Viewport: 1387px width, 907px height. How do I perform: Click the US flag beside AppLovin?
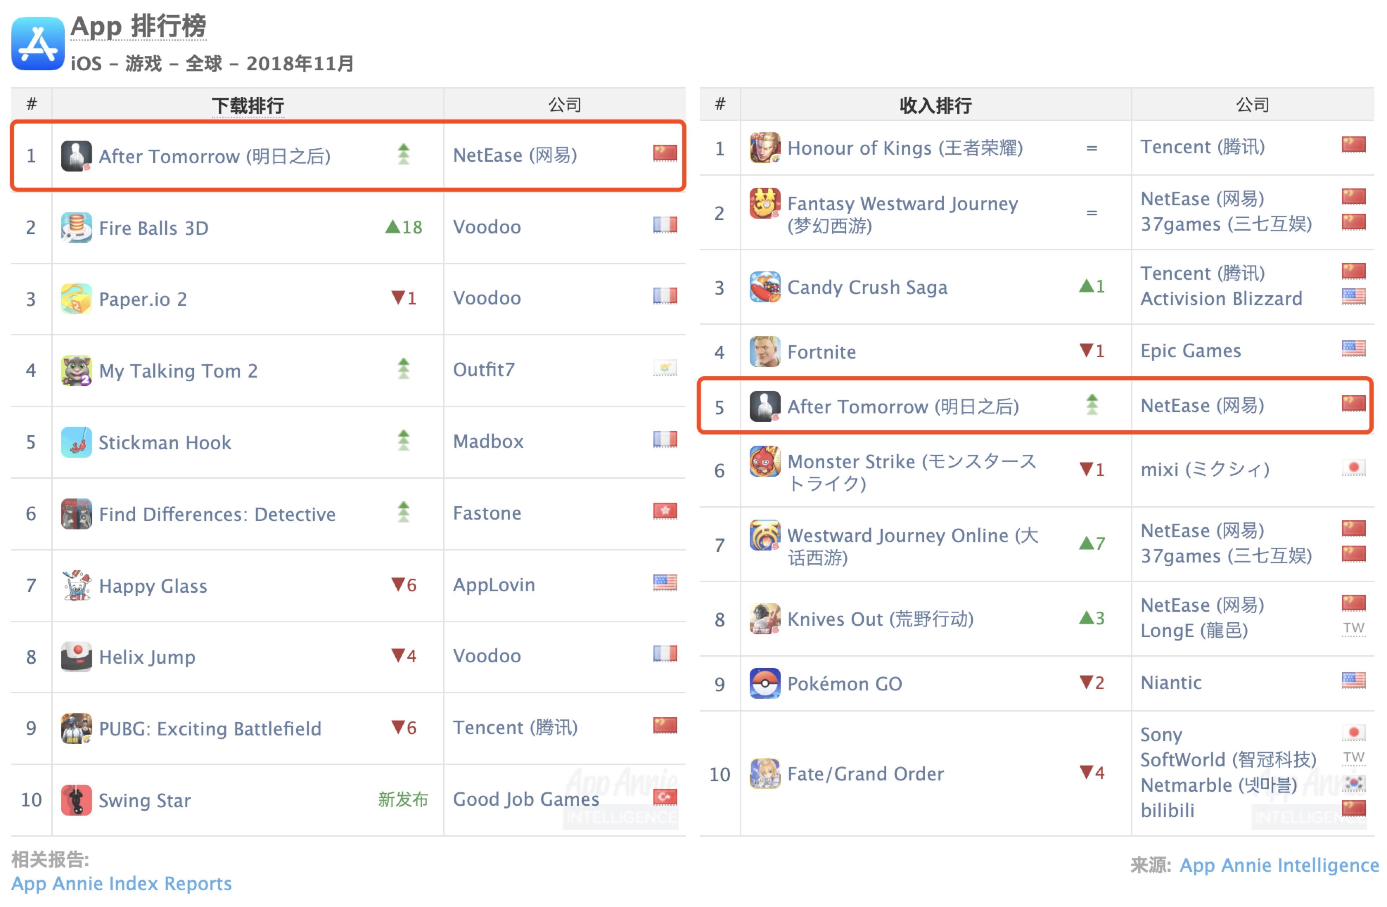(665, 583)
